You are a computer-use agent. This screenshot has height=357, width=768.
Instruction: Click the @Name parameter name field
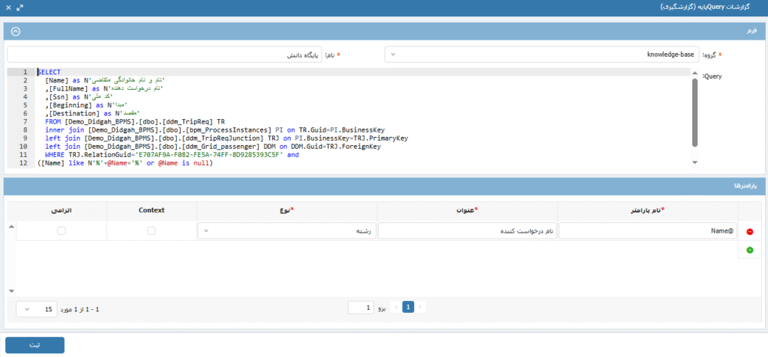[648, 231]
